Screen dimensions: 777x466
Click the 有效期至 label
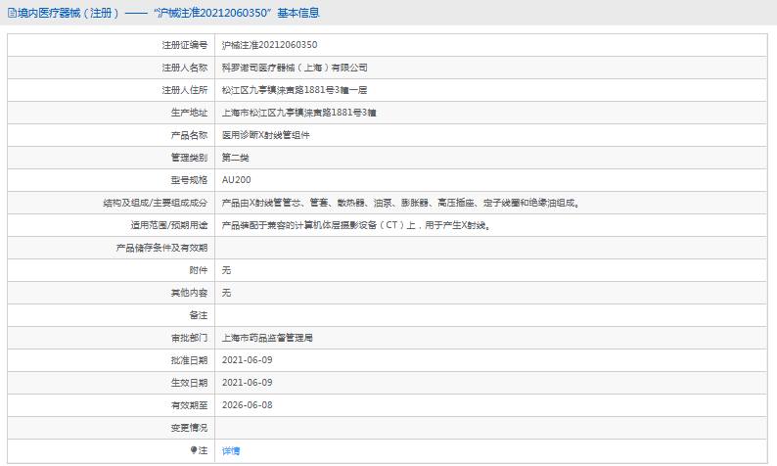pos(189,405)
